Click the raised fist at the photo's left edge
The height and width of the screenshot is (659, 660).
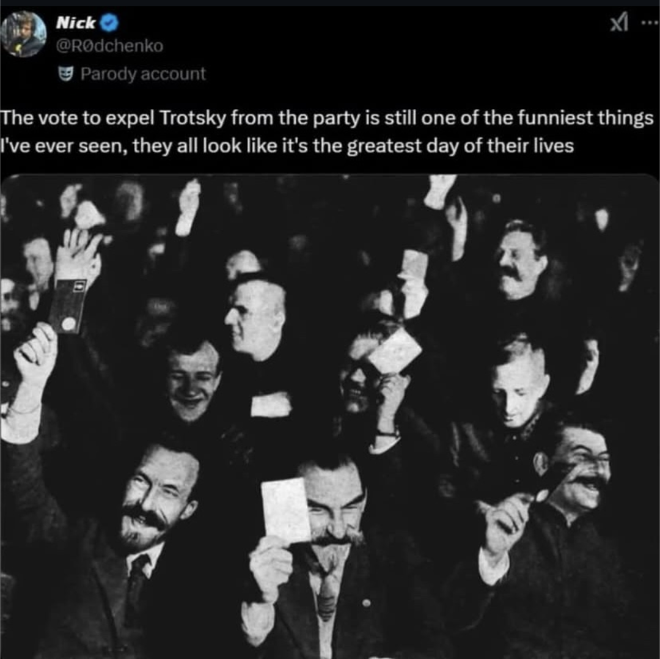(35, 355)
